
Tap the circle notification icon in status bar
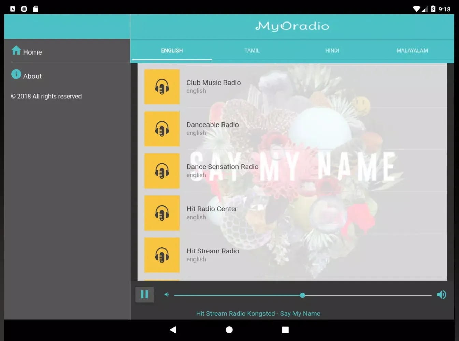pos(24,9)
